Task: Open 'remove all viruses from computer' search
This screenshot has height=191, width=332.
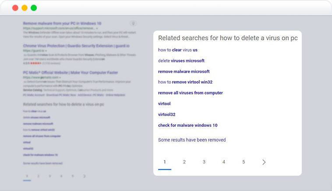Action: [191, 93]
